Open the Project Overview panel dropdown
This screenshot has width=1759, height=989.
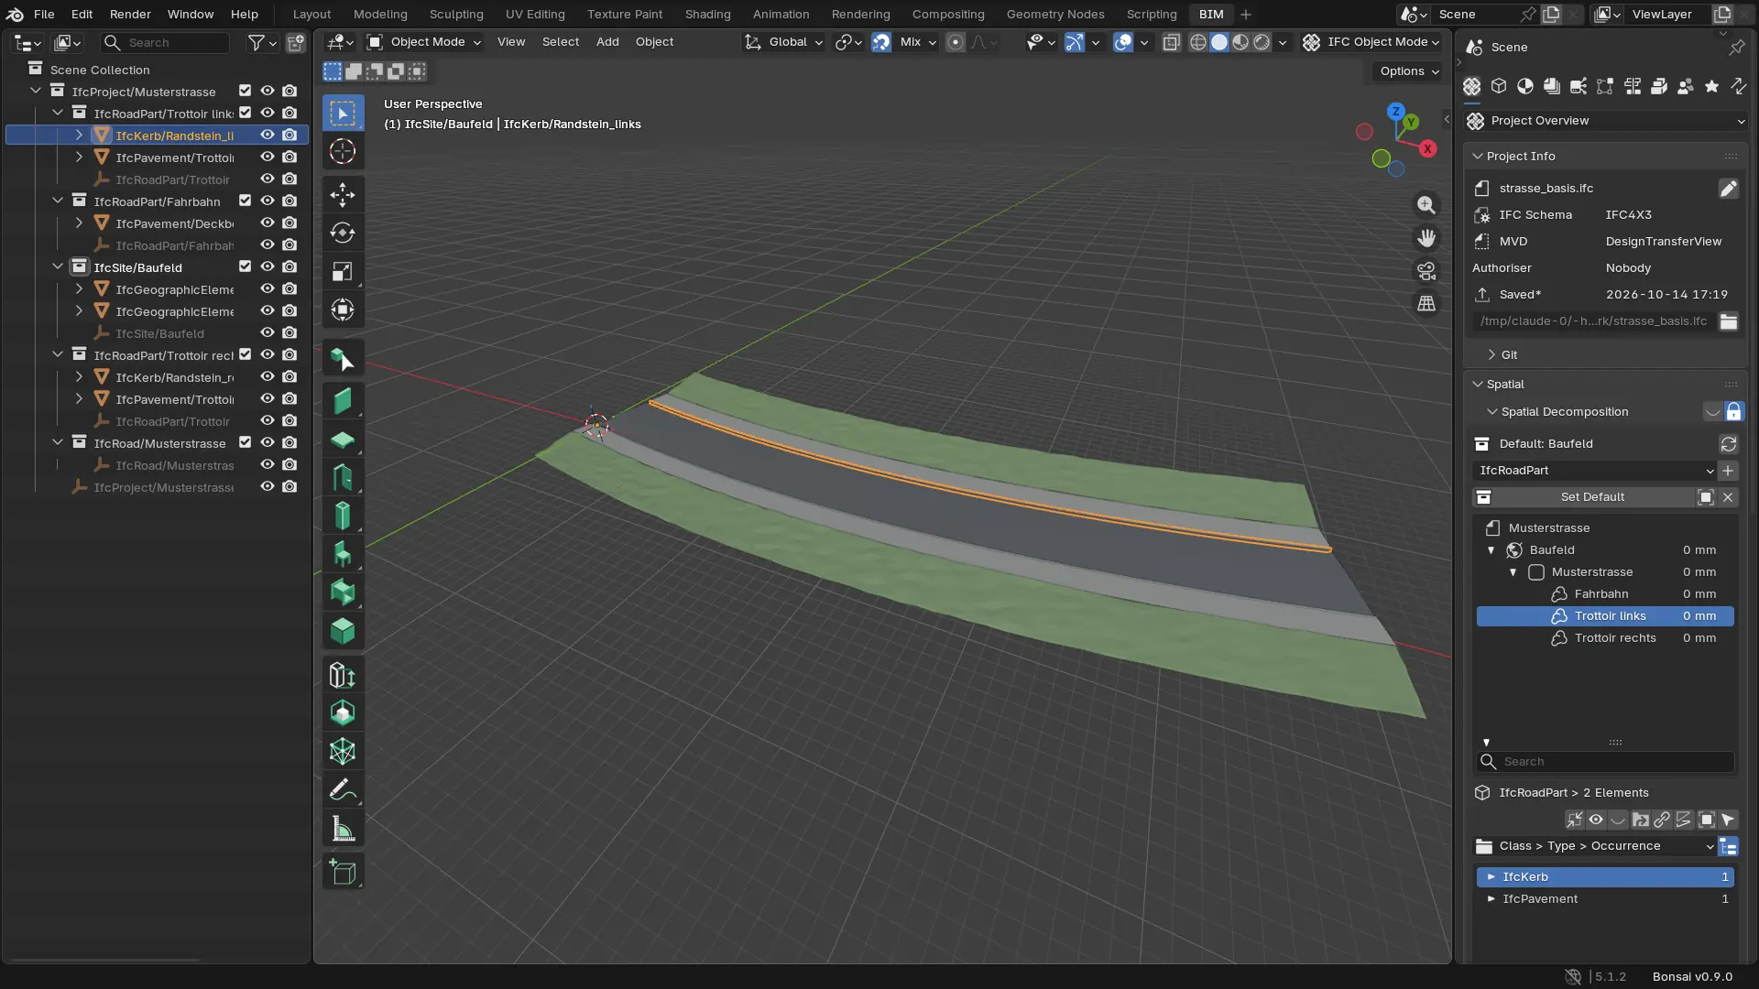[x=1606, y=121]
